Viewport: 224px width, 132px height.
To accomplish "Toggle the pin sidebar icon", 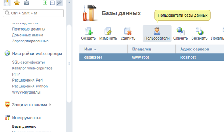I will pyautogui.click(x=59, y=3).
